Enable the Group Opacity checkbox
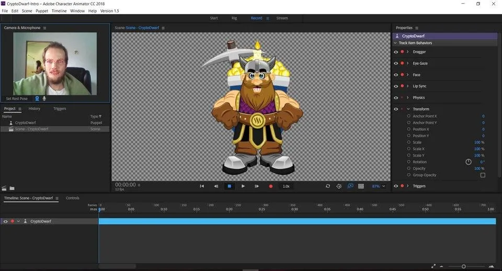Screen dimensions: 502x271 [x=483, y=175]
